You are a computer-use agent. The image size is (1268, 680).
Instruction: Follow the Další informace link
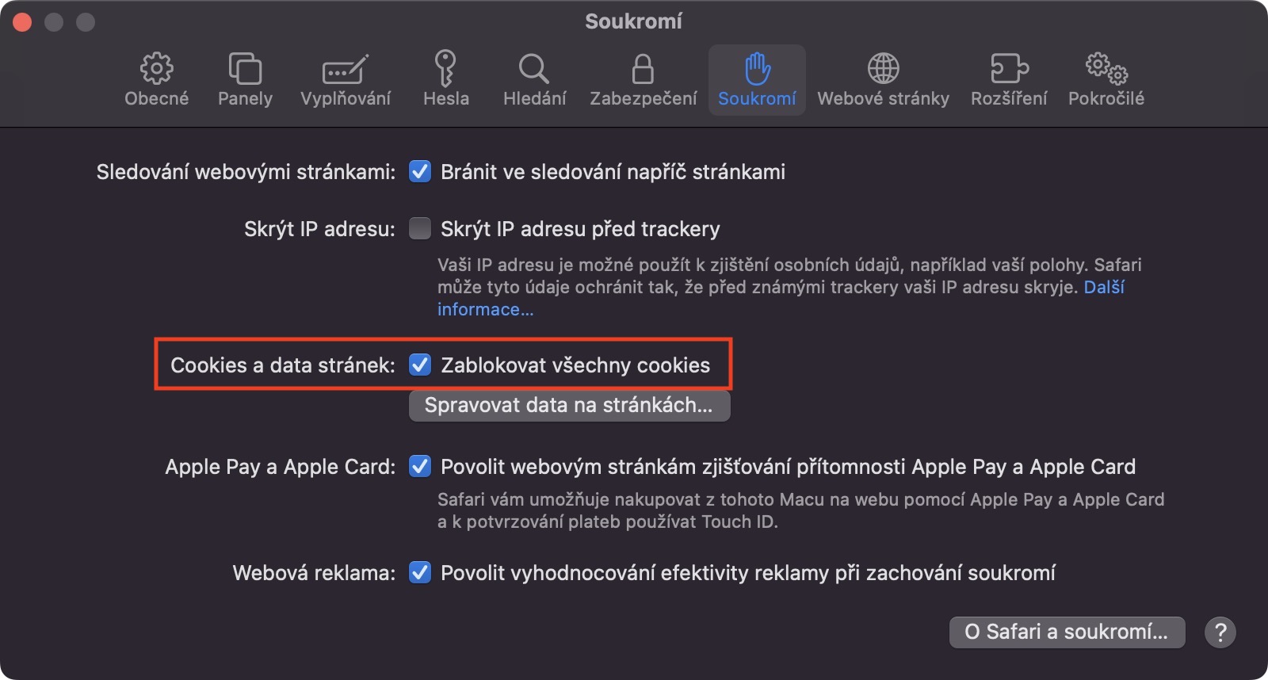(x=485, y=310)
